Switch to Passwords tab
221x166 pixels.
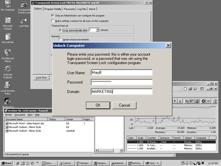tap(69, 9)
